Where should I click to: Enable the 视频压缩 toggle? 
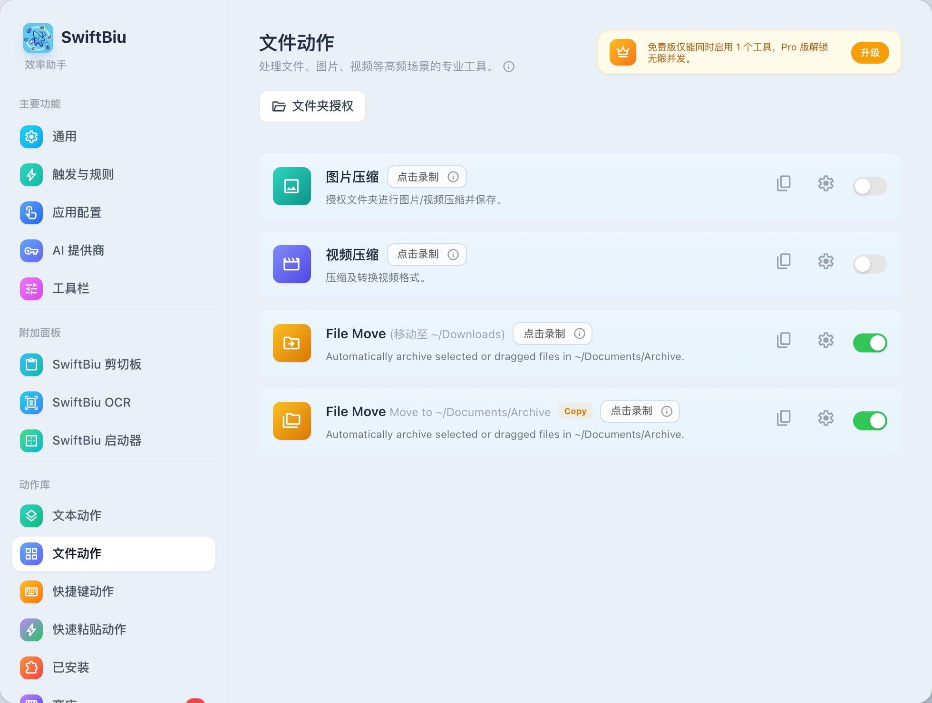(870, 264)
